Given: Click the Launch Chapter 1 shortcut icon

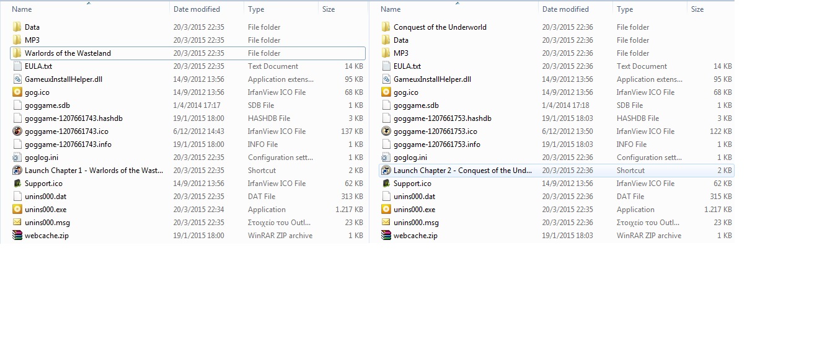Looking at the screenshot, I should click(17, 171).
